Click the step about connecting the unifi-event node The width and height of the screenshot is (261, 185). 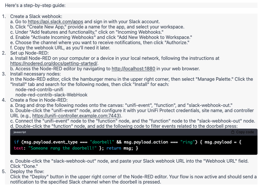132,121
